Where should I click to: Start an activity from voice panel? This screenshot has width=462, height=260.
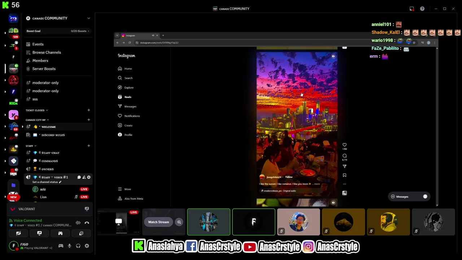coord(60,233)
